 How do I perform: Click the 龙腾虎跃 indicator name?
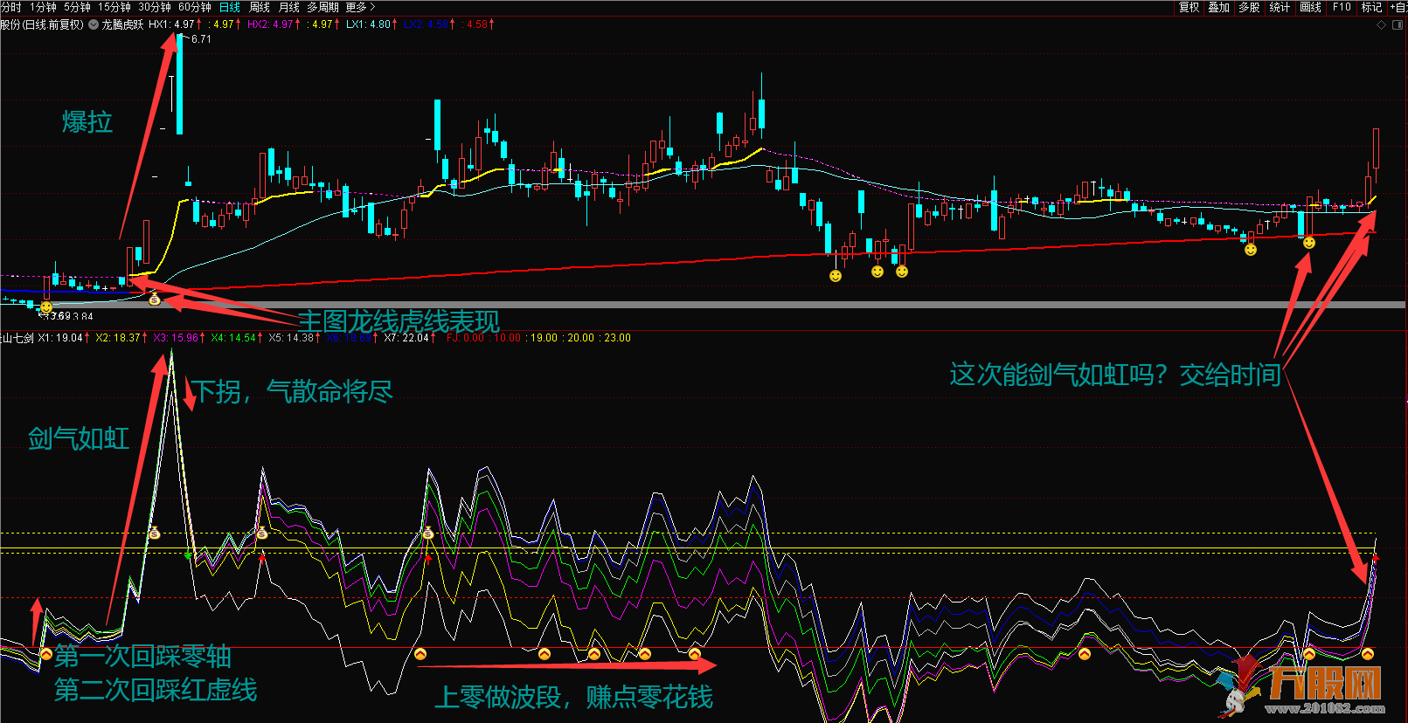pos(122,24)
